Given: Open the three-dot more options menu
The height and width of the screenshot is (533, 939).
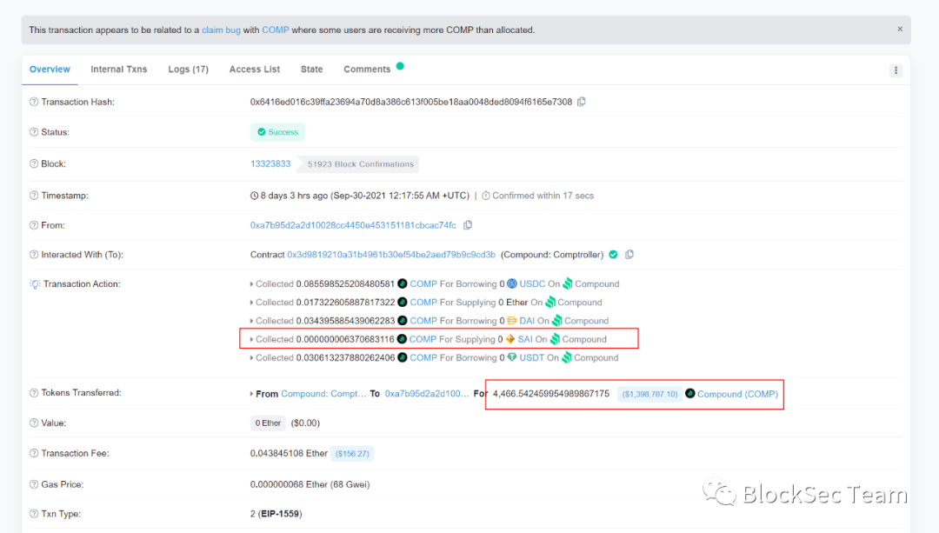Looking at the screenshot, I should click(x=896, y=70).
